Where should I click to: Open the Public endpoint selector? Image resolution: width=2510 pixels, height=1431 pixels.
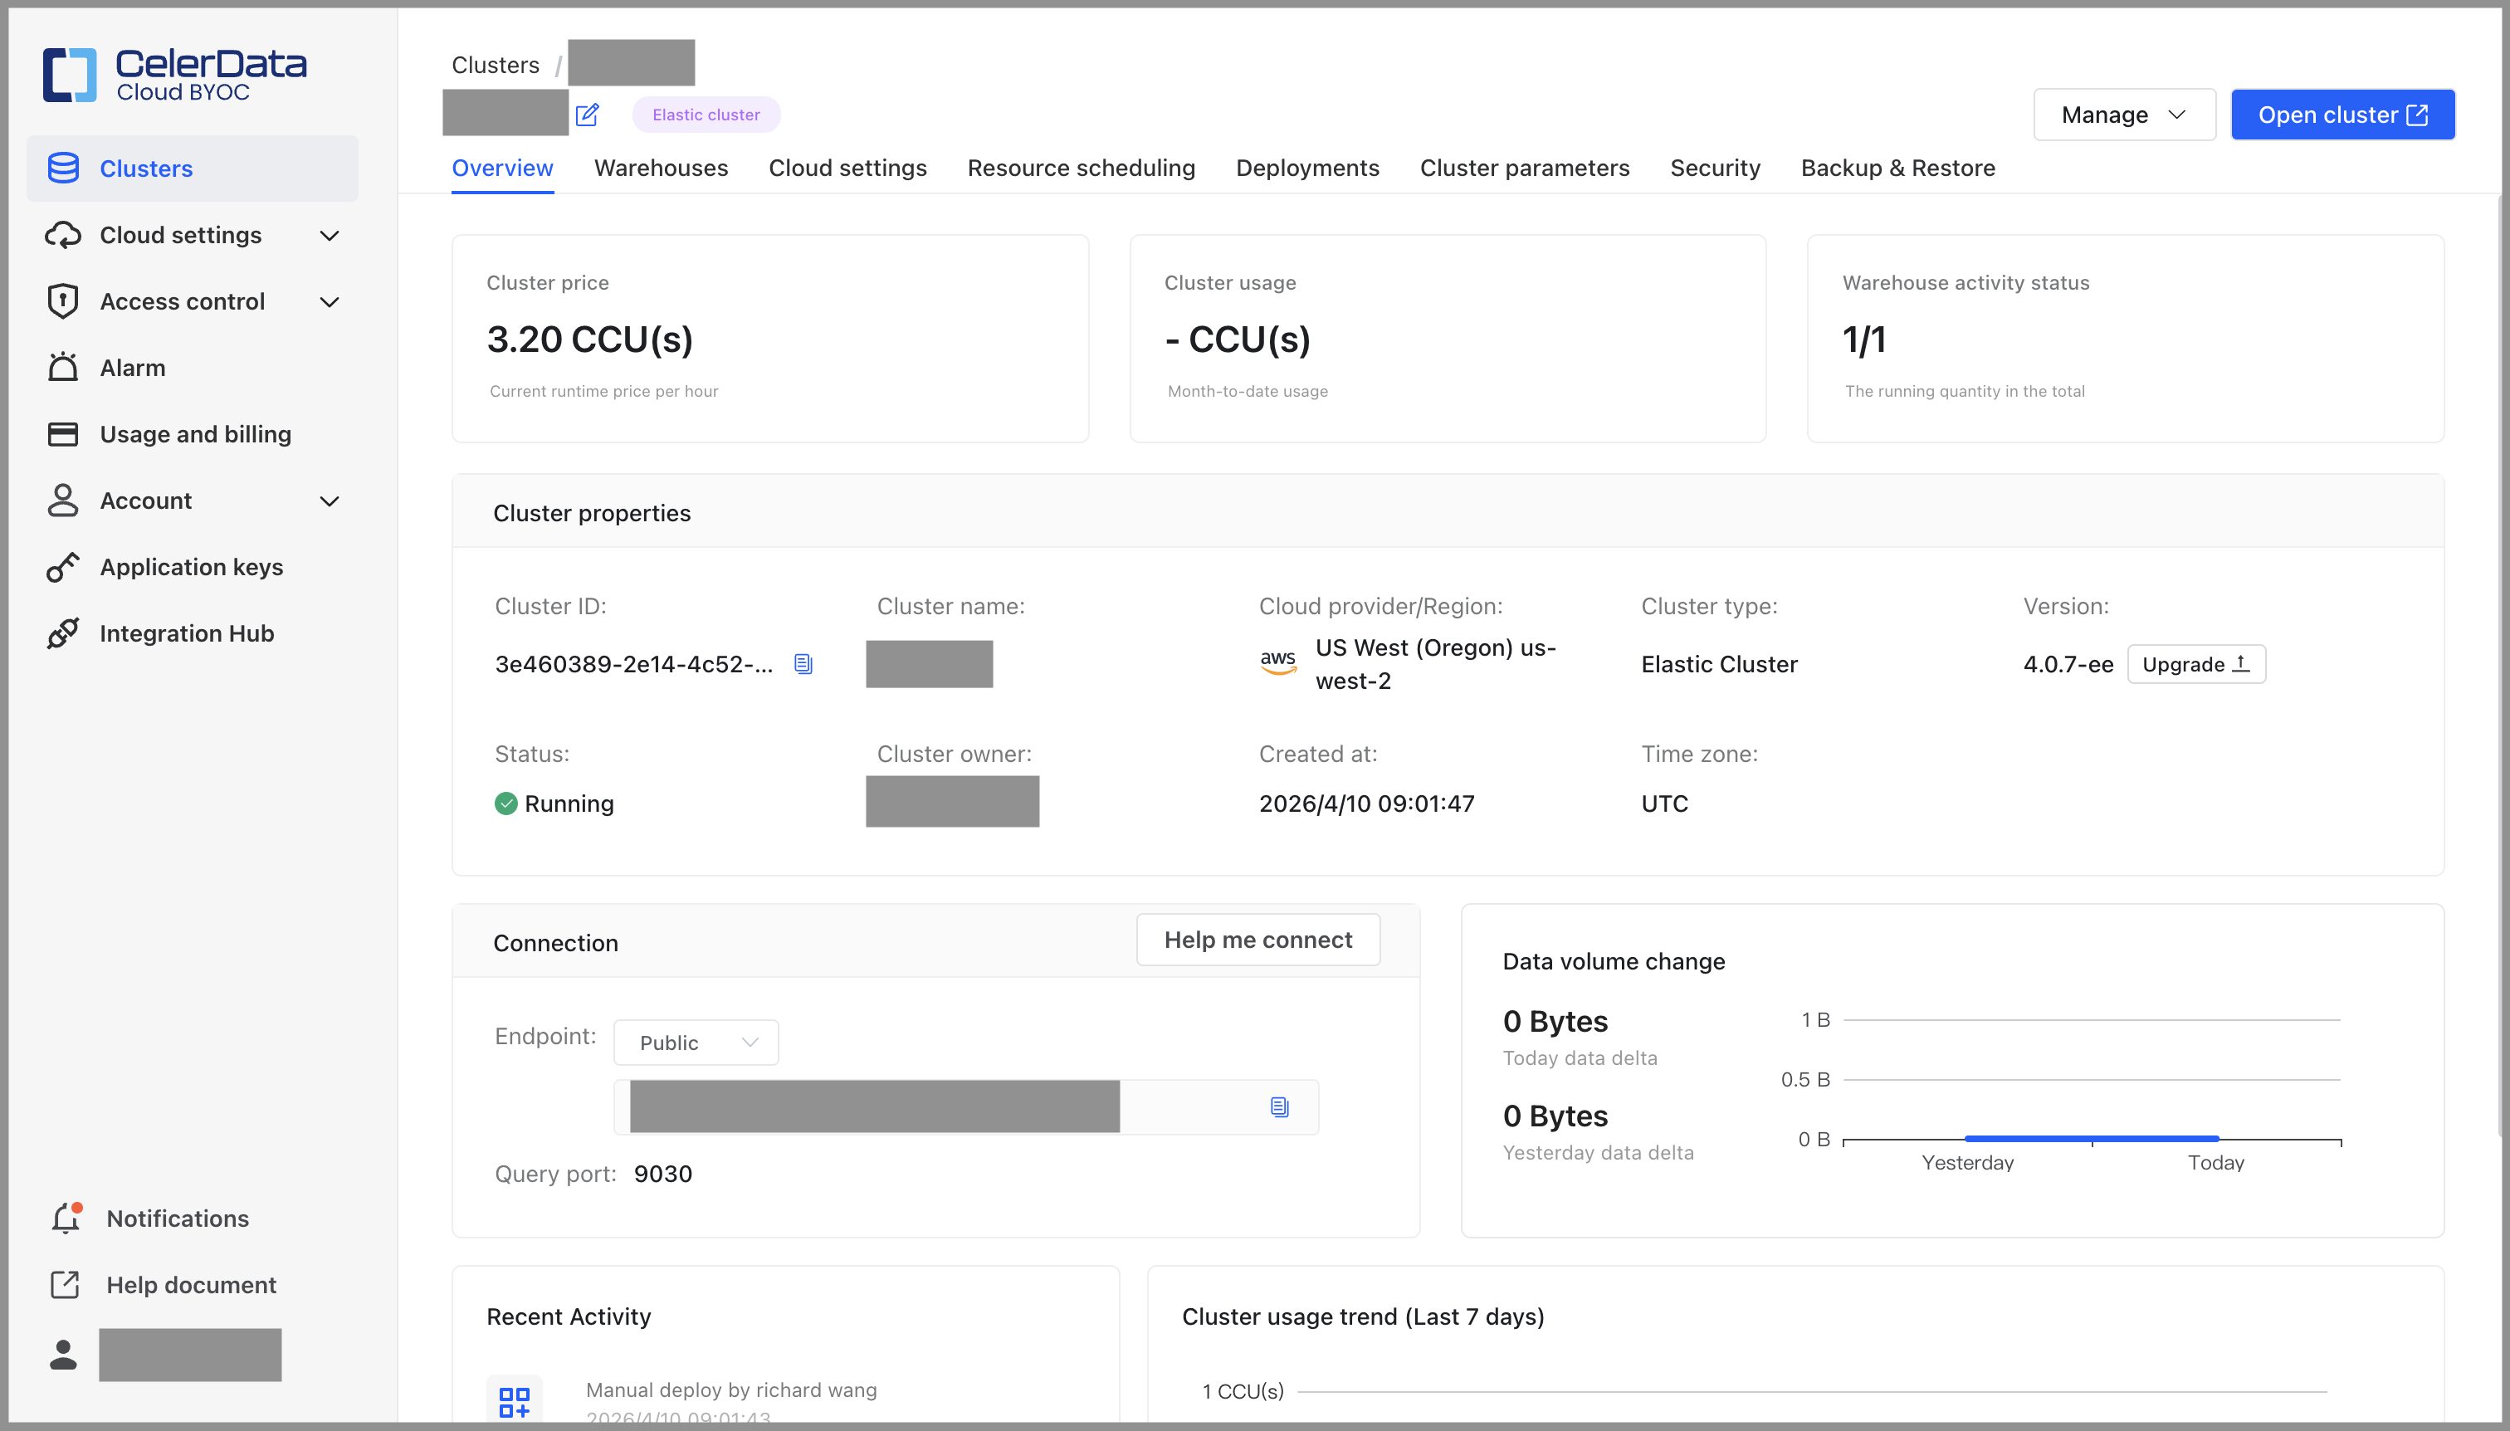[695, 1042]
